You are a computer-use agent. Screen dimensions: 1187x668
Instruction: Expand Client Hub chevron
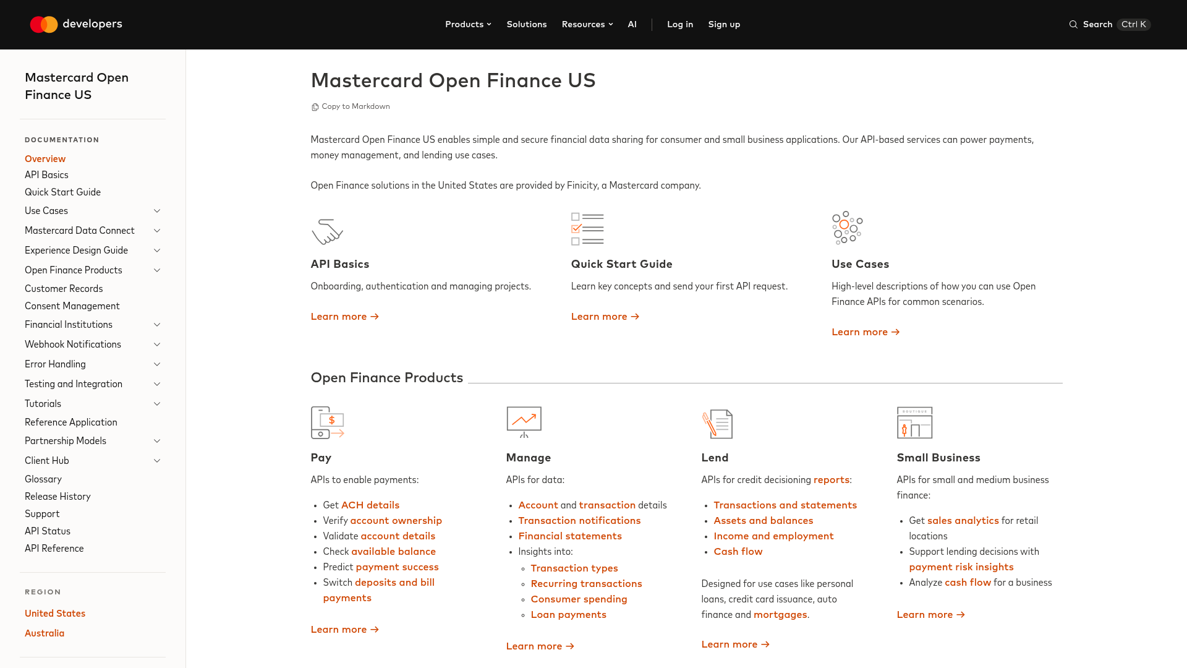tap(157, 461)
